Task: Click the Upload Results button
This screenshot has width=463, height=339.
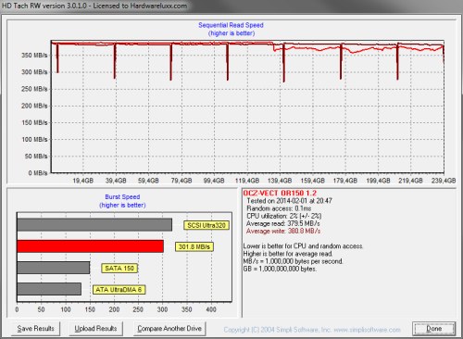Action: pyautogui.click(x=95, y=329)
